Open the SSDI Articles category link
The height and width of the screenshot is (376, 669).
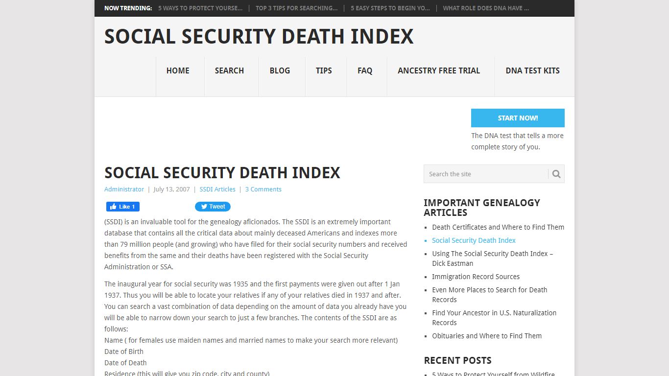point(217,189)
